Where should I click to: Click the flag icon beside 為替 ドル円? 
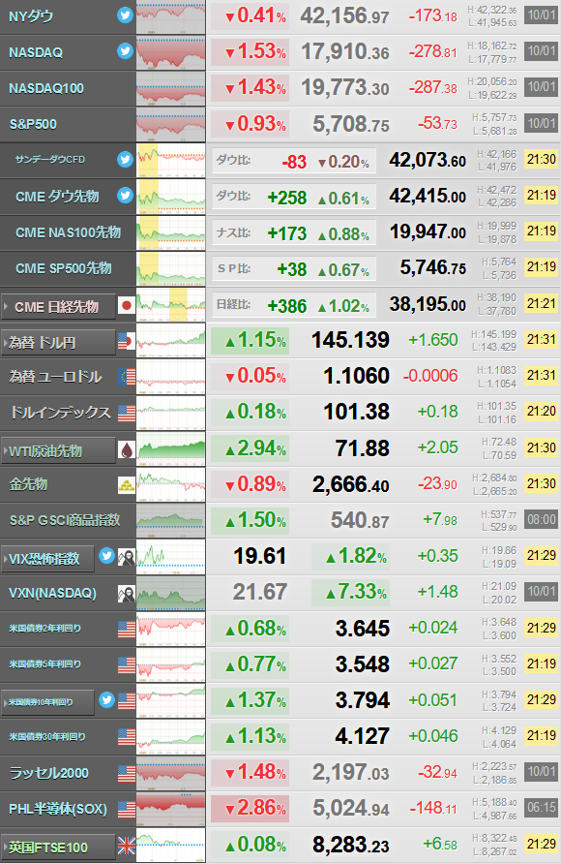pyautogui.click(x=127, y=342)
